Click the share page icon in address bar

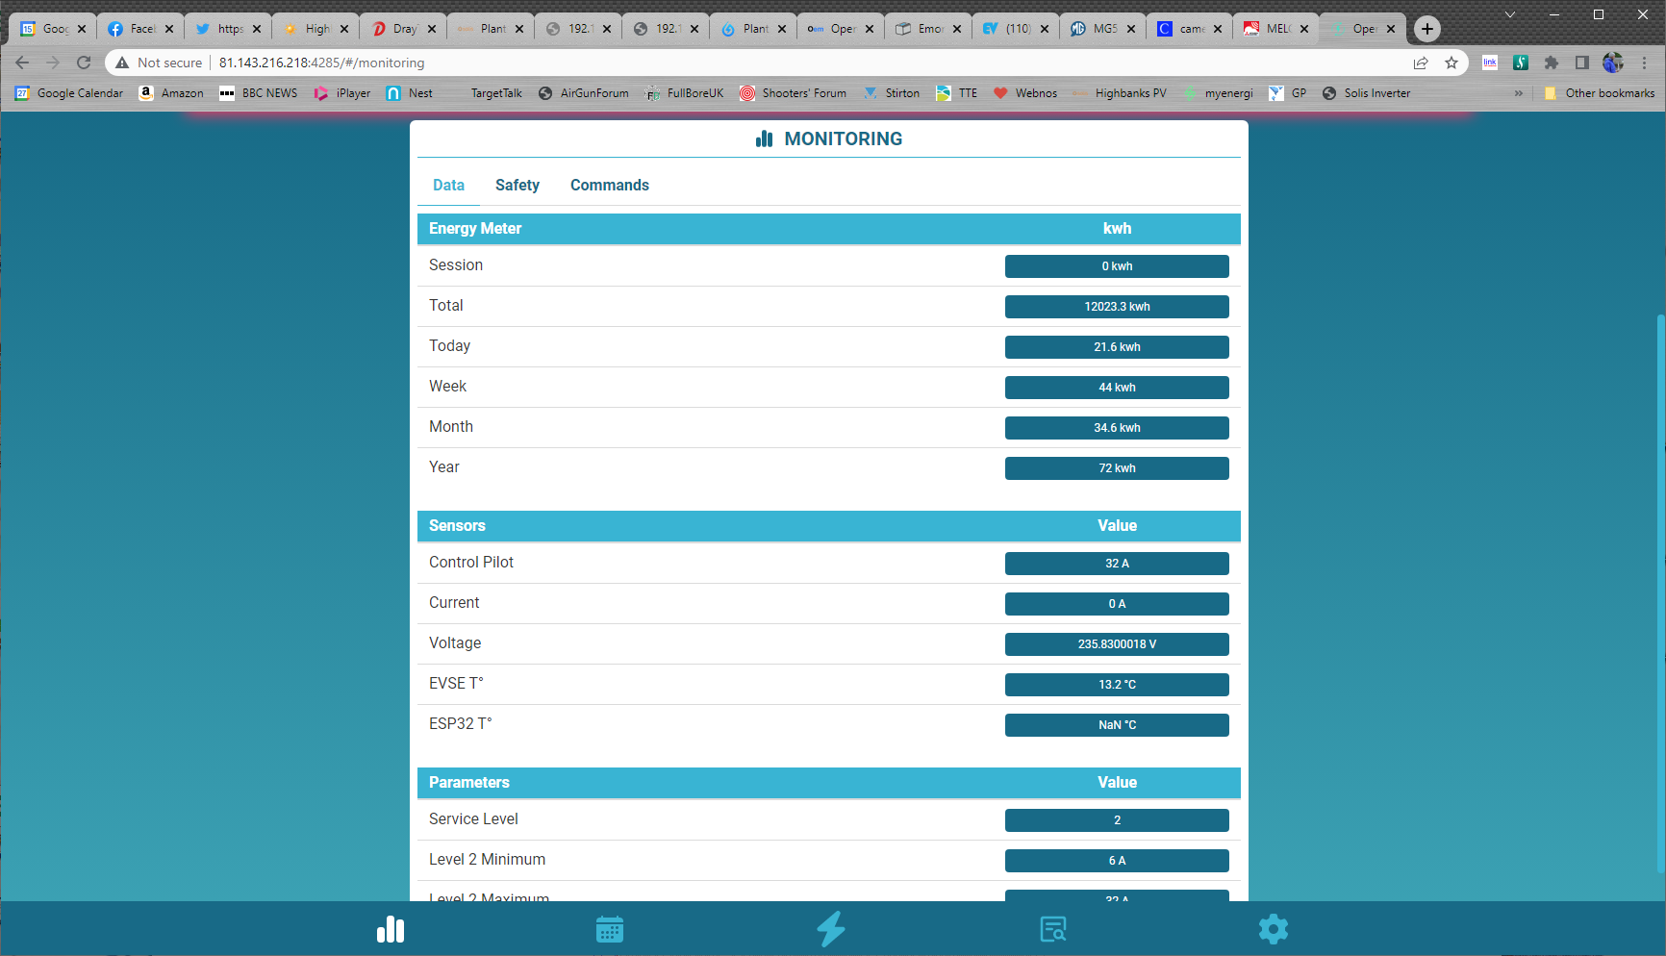click(x=1421, y=63)
